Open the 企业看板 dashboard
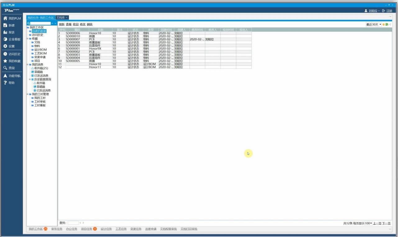Image resolution: width=398 pixels, height=237 pixels. 12,39
